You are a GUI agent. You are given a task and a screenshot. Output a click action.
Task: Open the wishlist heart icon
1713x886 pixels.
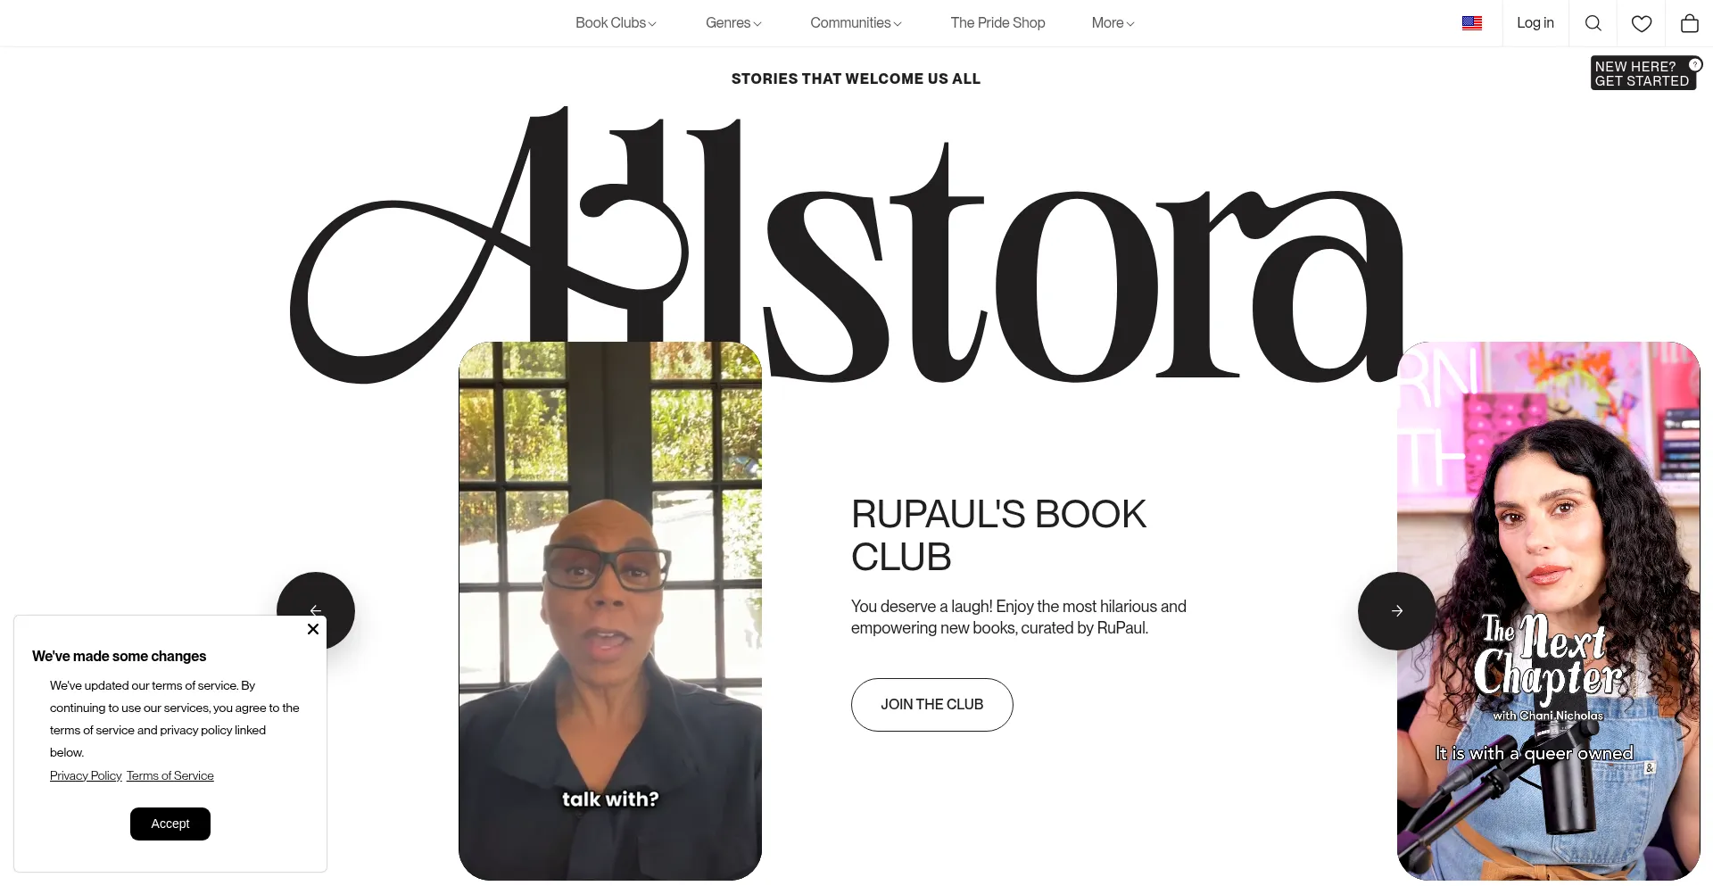coord(1641,23)
